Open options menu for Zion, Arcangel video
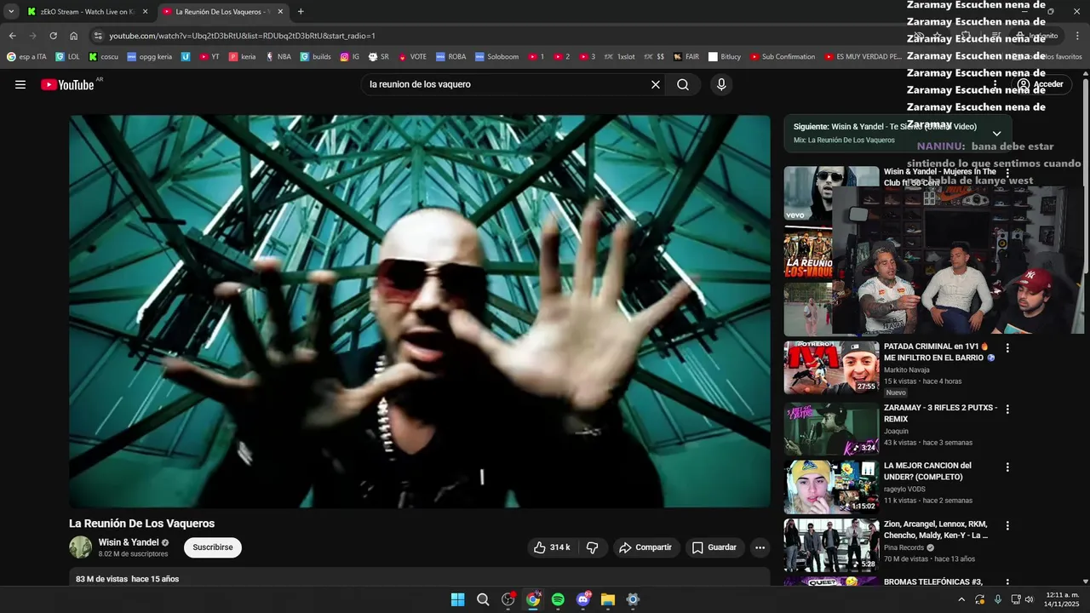The height and width of the screenshot is (613, 1090). tap(1007, 526)
